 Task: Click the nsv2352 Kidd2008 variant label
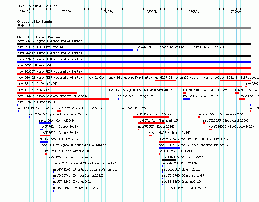pyautogui.click(x=135, y=108)
